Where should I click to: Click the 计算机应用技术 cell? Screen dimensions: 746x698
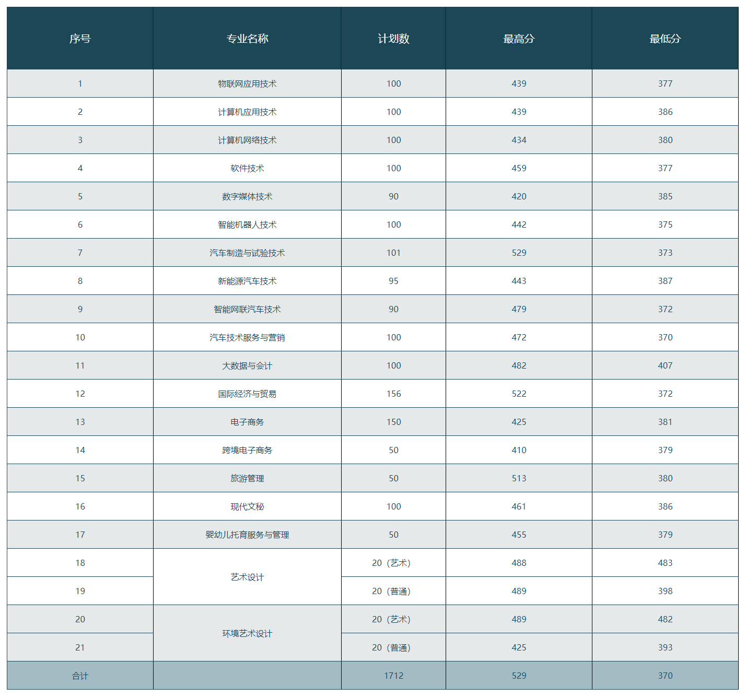coord(247,112)
